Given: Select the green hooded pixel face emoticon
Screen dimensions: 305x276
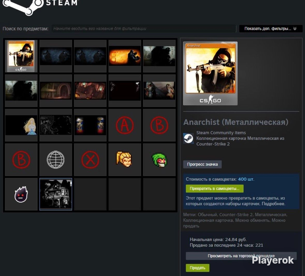Looking at the screenshot, I should (x=159, y=160).
